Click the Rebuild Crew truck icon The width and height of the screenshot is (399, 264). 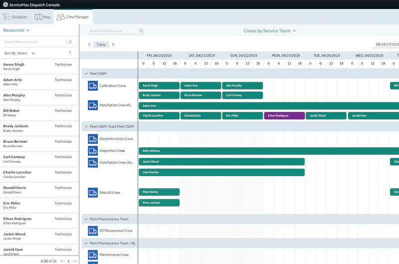click(93, 192)
